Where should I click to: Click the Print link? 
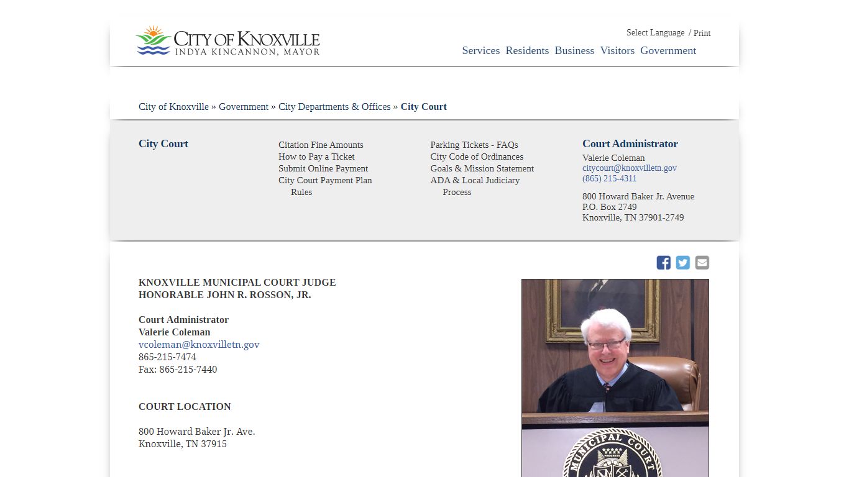click(x=702, y=33)
